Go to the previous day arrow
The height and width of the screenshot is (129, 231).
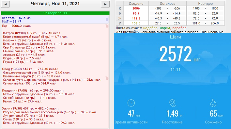pyautogui.click(x=6, y=4)
